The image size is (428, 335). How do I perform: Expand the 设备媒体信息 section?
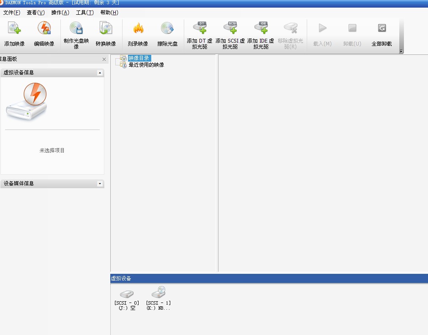coord(100,184)
